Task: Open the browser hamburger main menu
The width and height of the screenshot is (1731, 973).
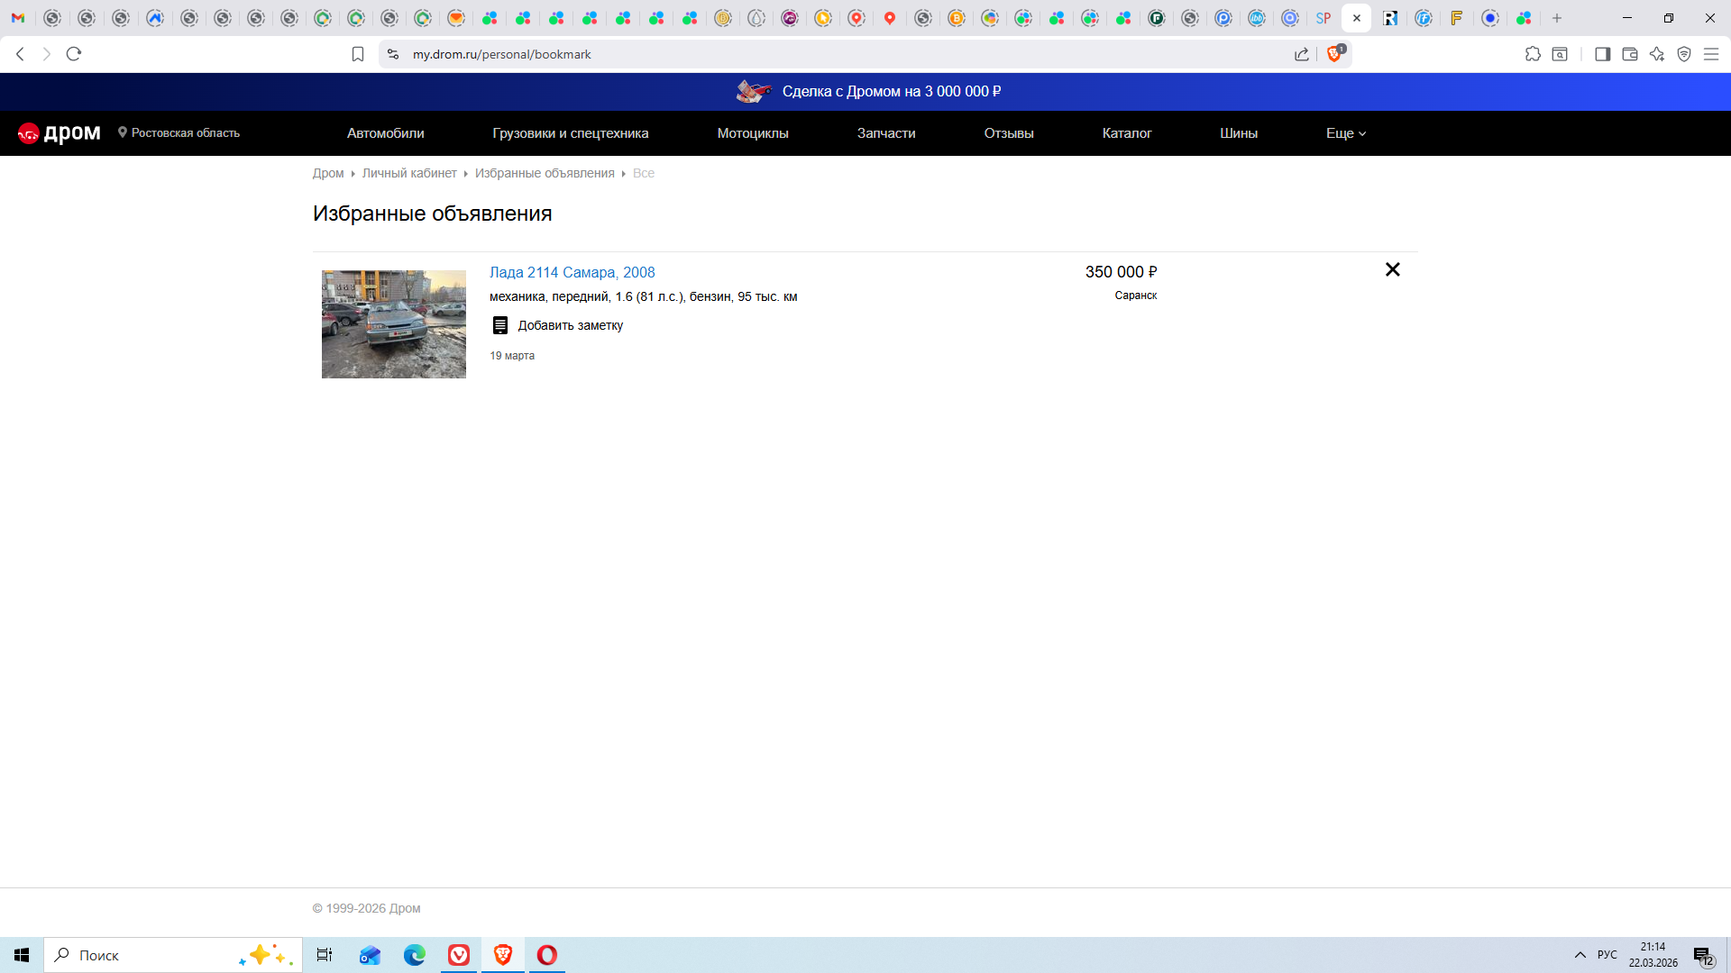Action: click(1710, 54)
